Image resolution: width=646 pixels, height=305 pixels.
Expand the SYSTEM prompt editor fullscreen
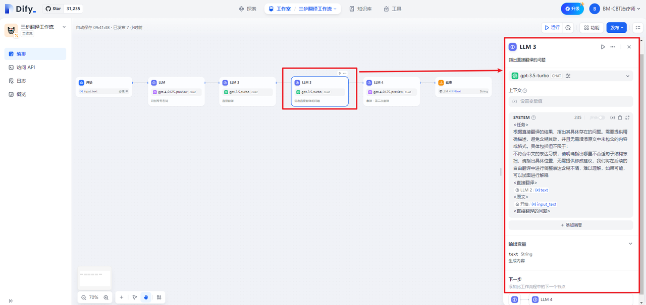tap(627, 117)
